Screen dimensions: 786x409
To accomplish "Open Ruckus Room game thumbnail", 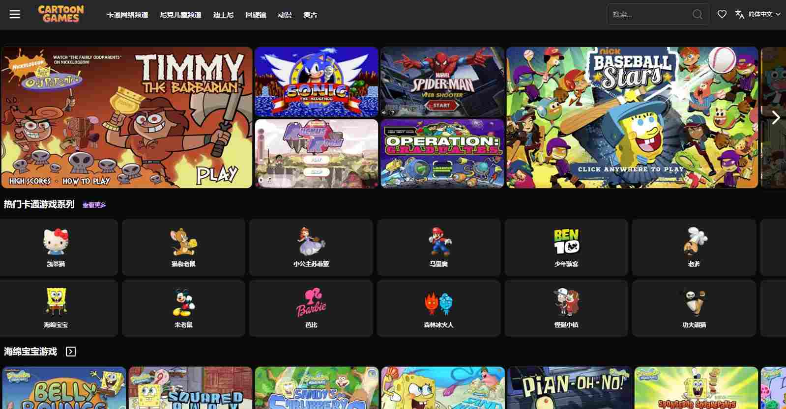I will coord(317,154).
